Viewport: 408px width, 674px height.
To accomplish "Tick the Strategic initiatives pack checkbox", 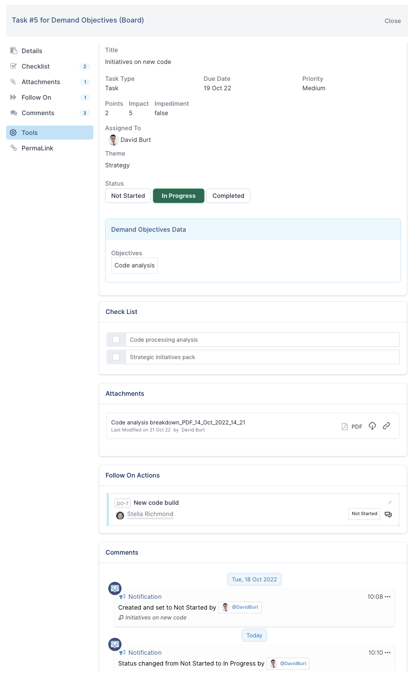I will point(116,357).
